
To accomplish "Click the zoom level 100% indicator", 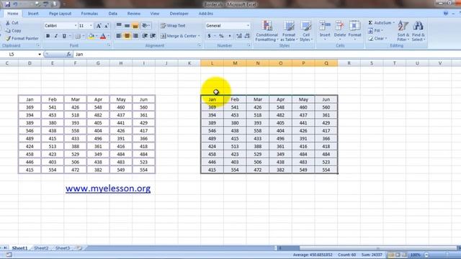I will pyautogui.click(x=416, y=255).
